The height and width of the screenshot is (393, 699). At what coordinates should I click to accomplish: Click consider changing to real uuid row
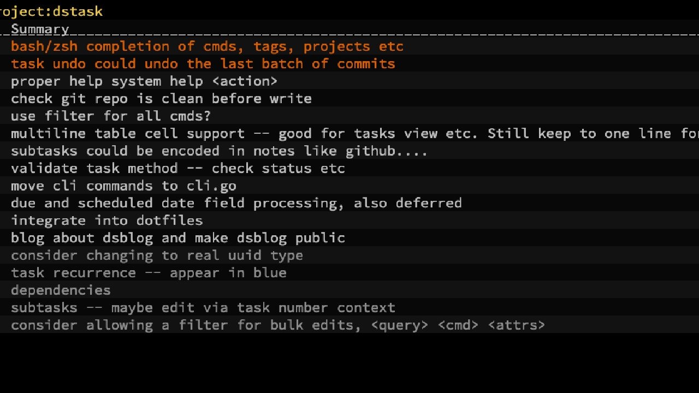click(x=157, y=255)
